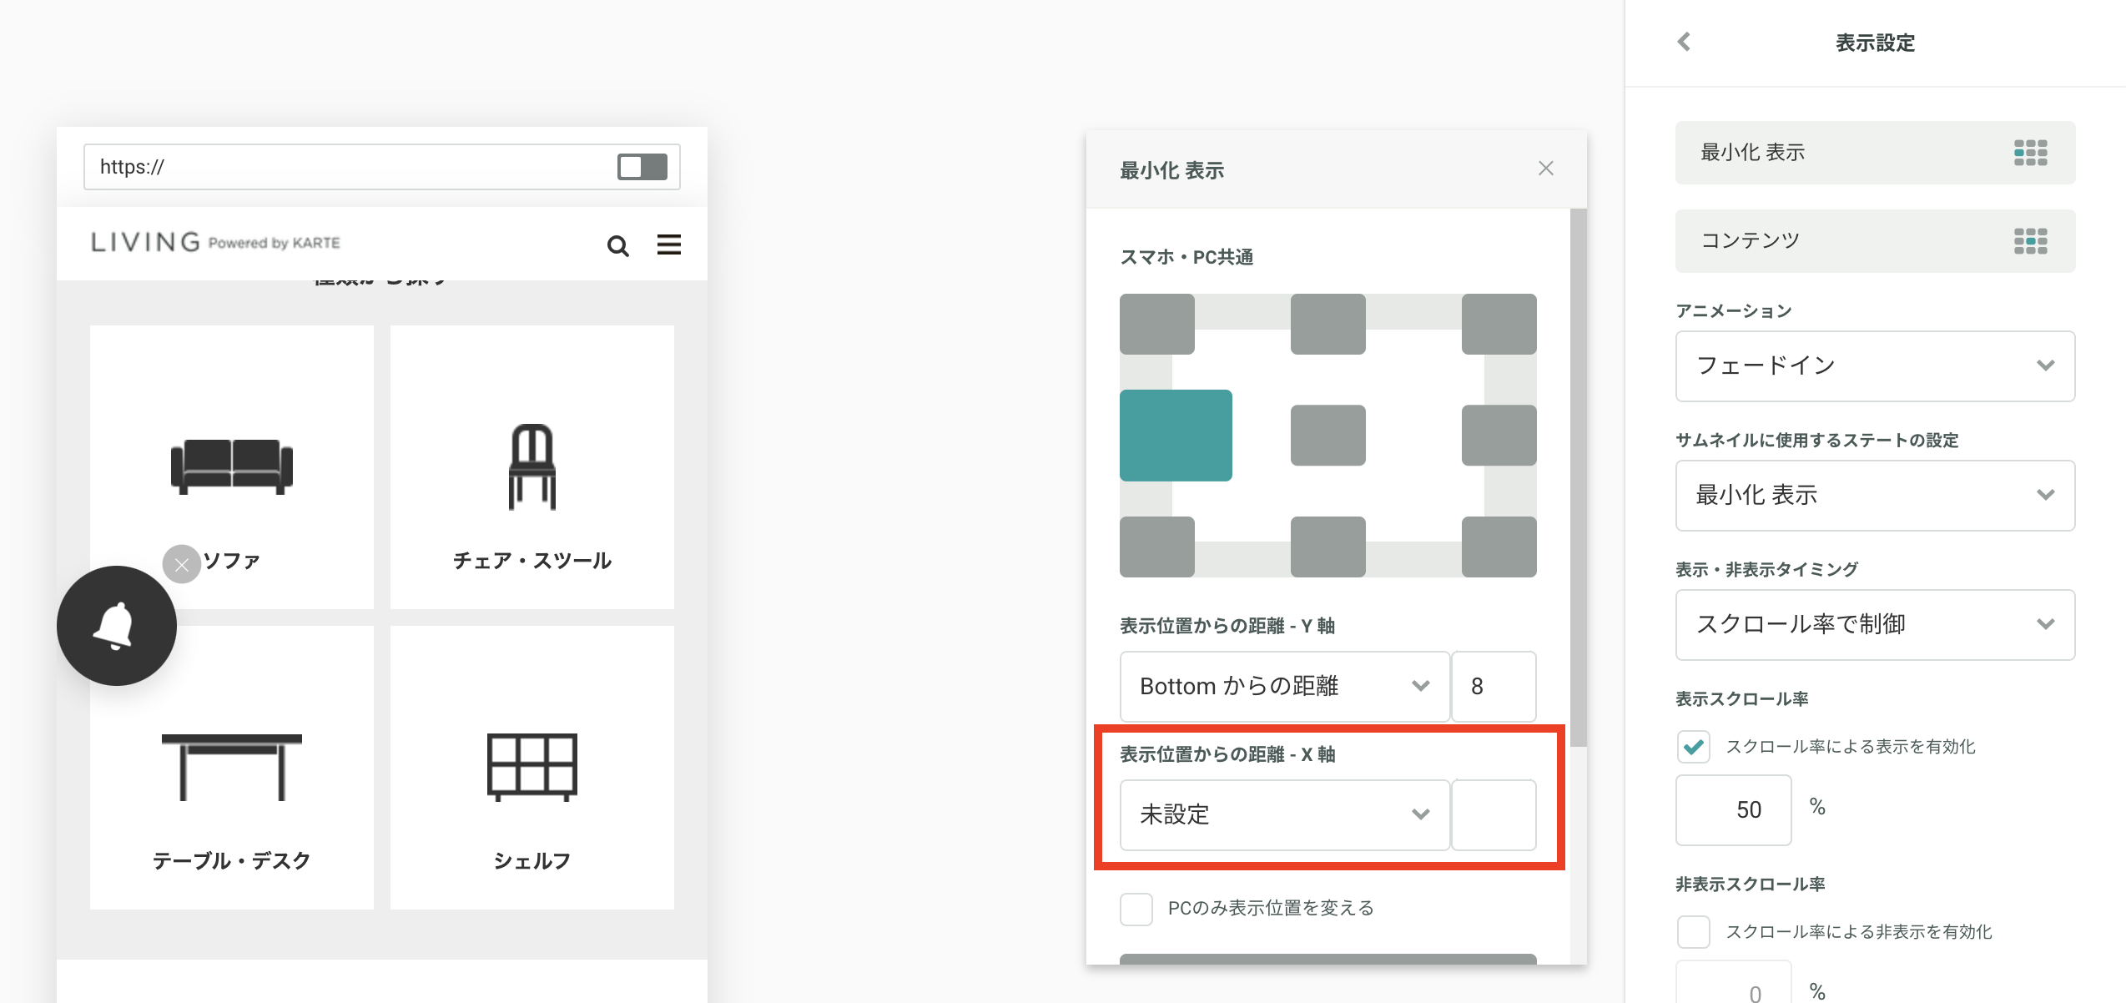
Task: Click the bell notification widget
Action: point(117,626)
